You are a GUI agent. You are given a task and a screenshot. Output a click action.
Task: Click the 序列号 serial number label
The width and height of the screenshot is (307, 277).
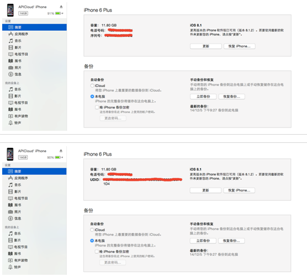click(96, 36)
